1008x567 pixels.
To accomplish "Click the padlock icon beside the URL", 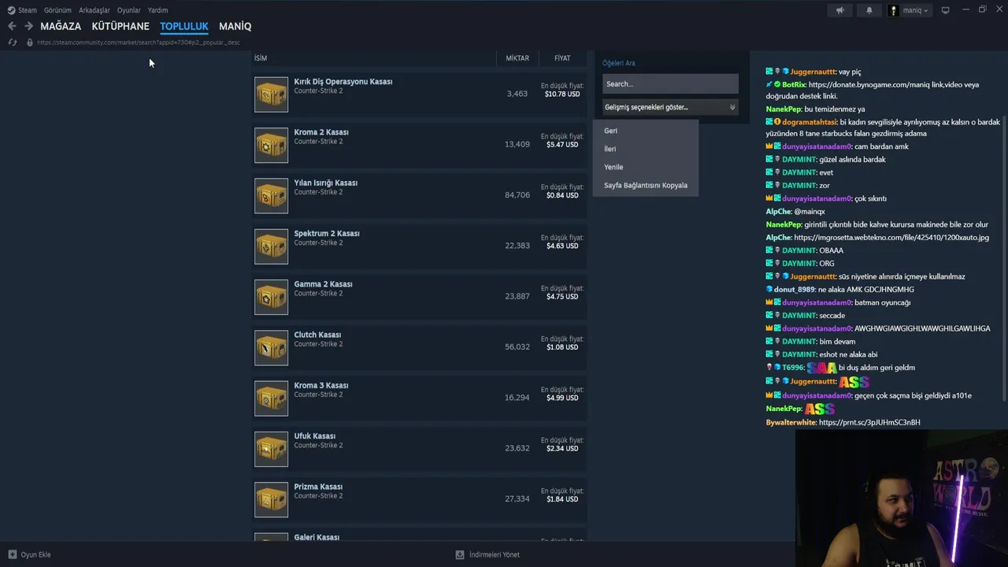I will click(30, 43).
